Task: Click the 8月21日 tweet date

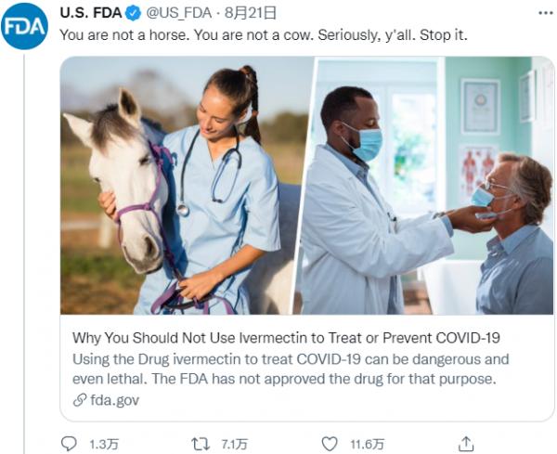Action: point(251,13)
